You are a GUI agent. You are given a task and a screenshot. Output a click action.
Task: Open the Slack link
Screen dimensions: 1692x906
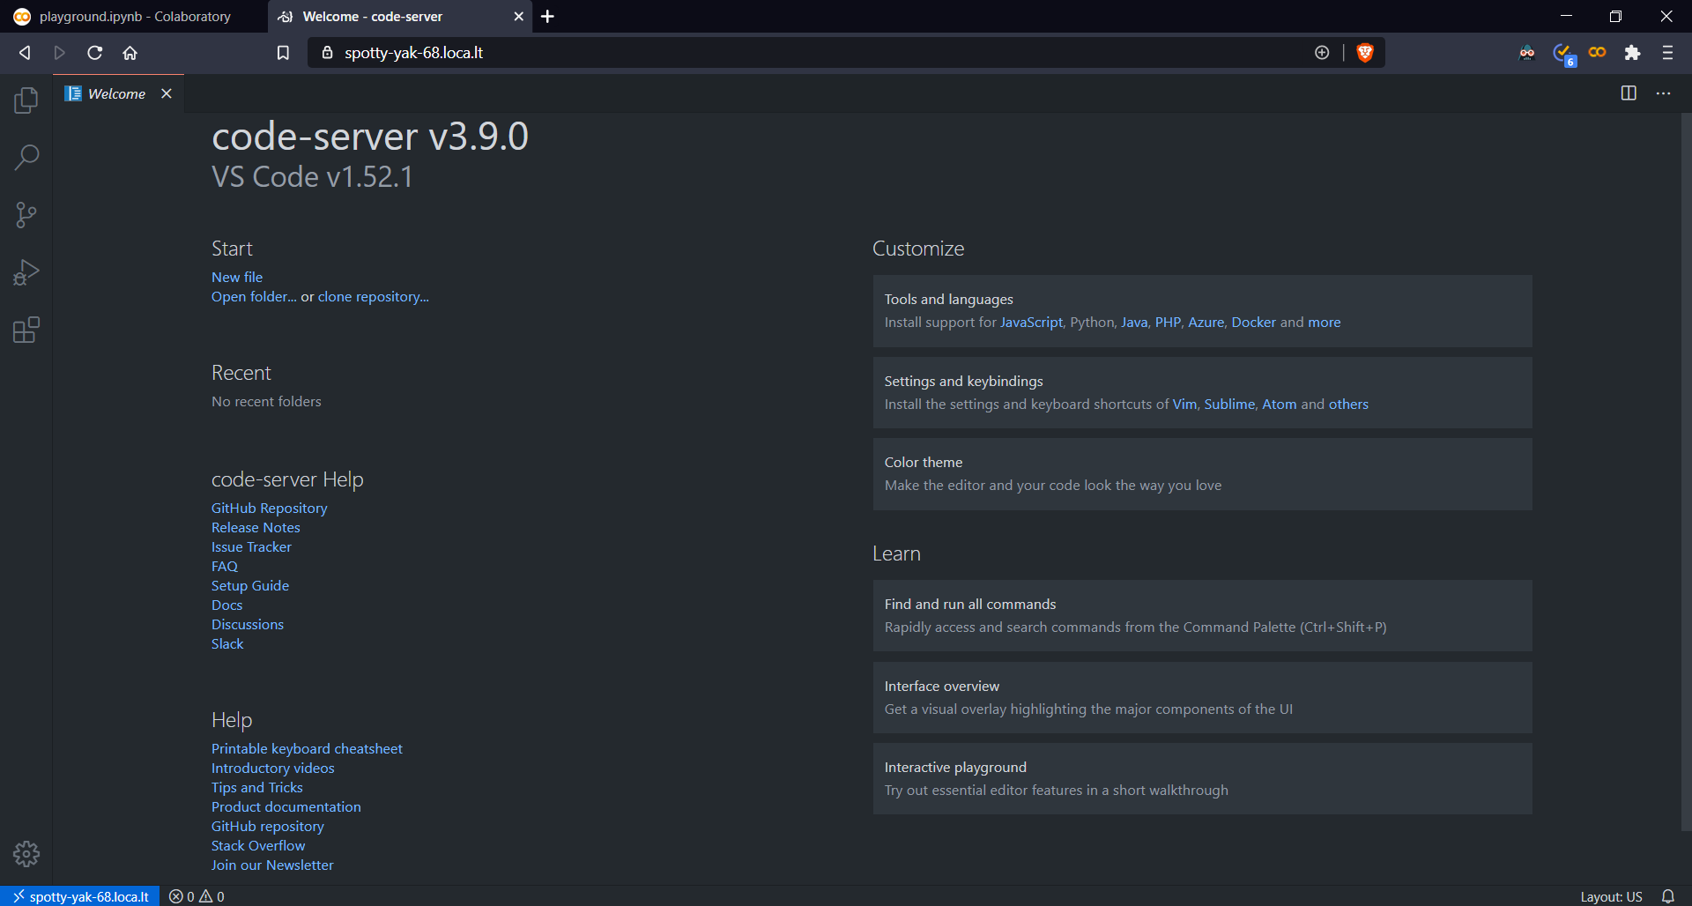pyautogui.click(x=227, y=643)
